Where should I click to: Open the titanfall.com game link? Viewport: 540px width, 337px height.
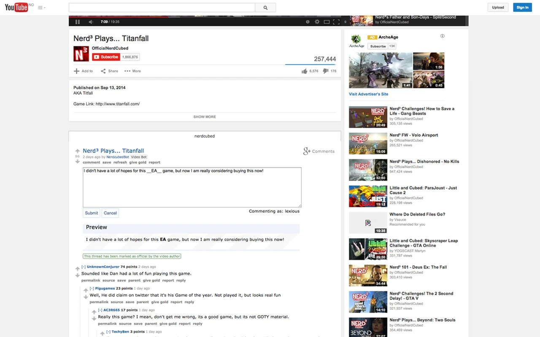pos(118,104)
